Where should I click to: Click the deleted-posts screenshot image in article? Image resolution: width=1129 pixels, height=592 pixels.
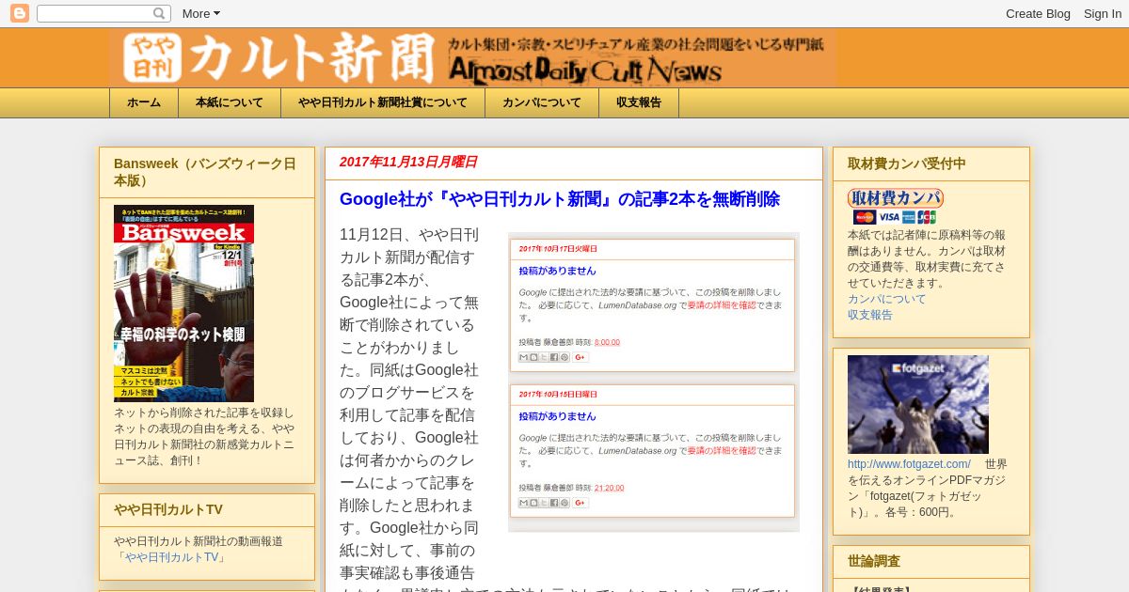click(654, 382)
